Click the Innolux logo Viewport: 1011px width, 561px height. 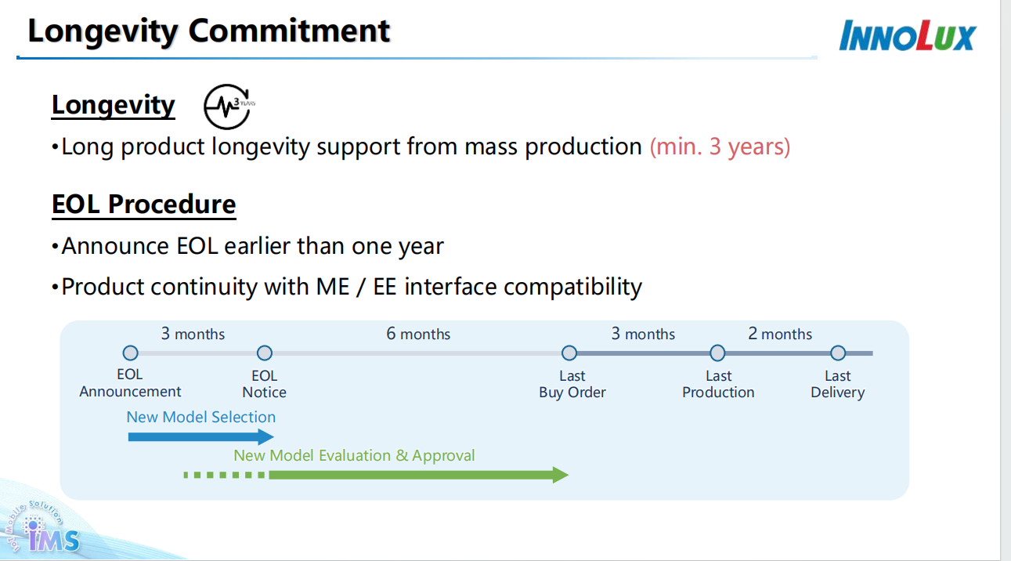[907, 37]
